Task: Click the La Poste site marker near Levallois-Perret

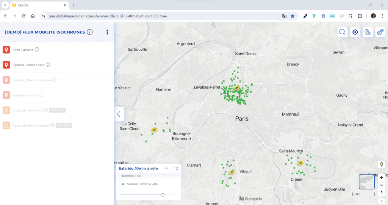Action: pyautogui.click(x=237, y=88)
